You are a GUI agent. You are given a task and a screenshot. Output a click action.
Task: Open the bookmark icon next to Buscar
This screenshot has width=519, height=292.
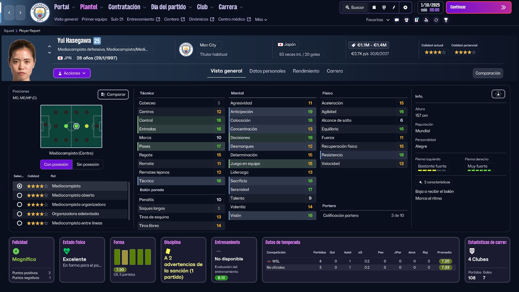tap(374, 7)
